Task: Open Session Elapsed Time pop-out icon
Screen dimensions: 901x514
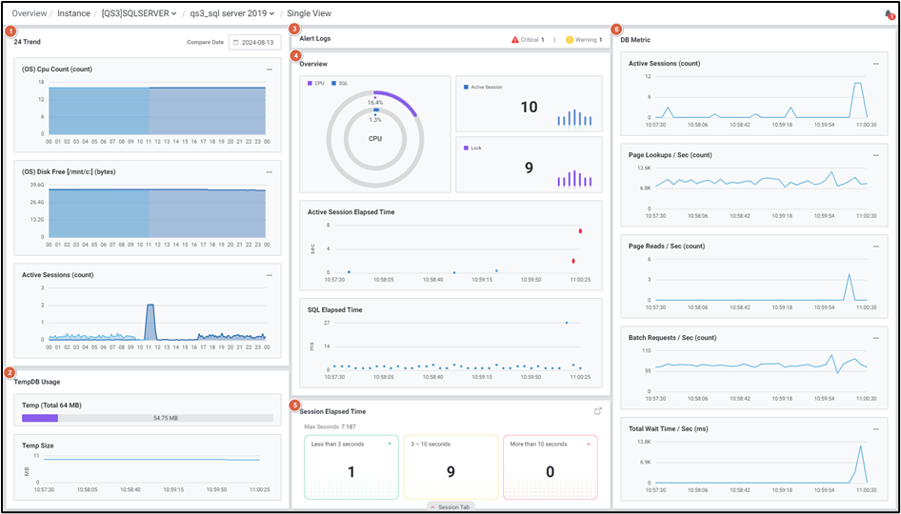Action: pyautogui.click(x=598, y=411)
